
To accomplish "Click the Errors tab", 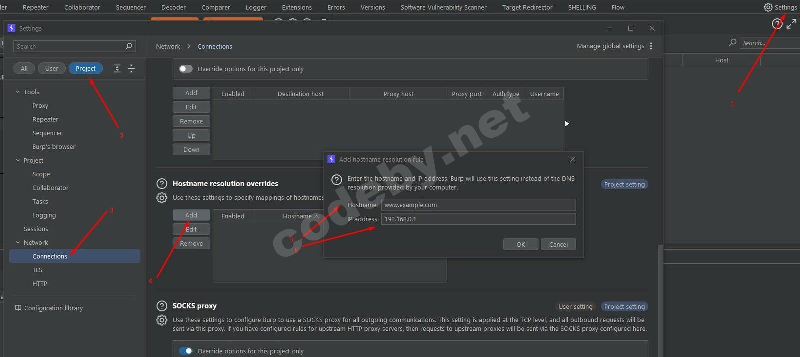I will point(336,7).
